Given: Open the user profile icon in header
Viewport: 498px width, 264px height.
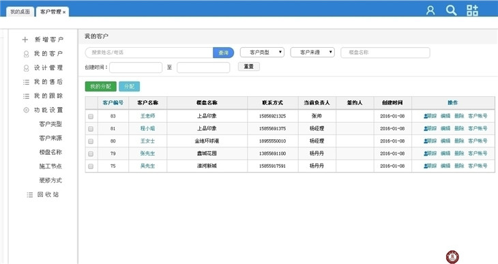Looking at the screenshot, I should (430, 10).
